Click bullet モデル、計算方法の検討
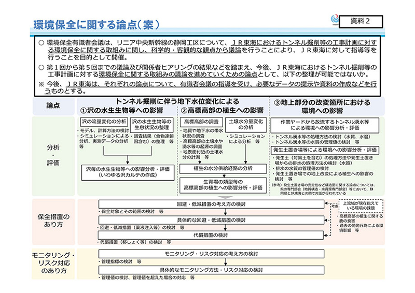Viewport: 415px width, 293px height. point(104,130)
